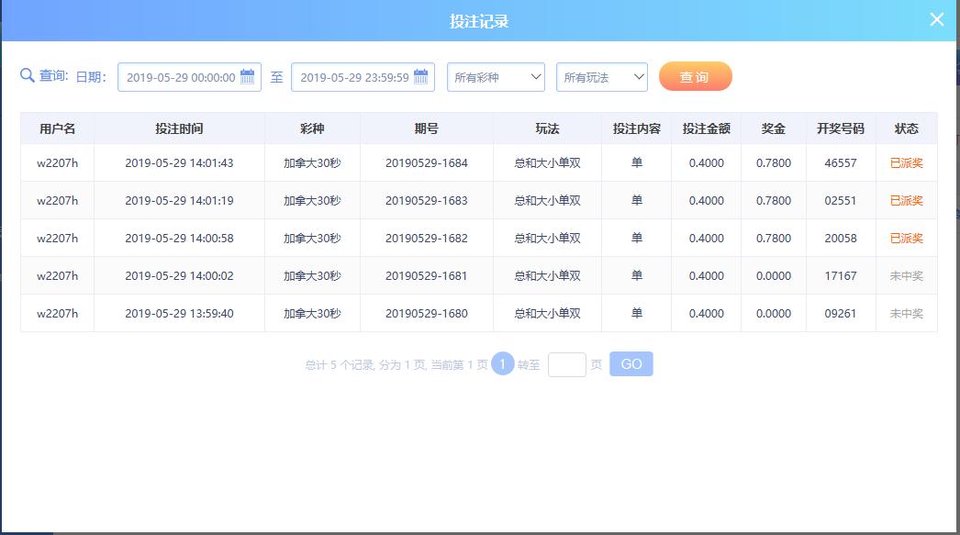Click 未中奖 status in row 20190529-1680
This screenshot has height=535, width=960.
click(x=906, y=314)
